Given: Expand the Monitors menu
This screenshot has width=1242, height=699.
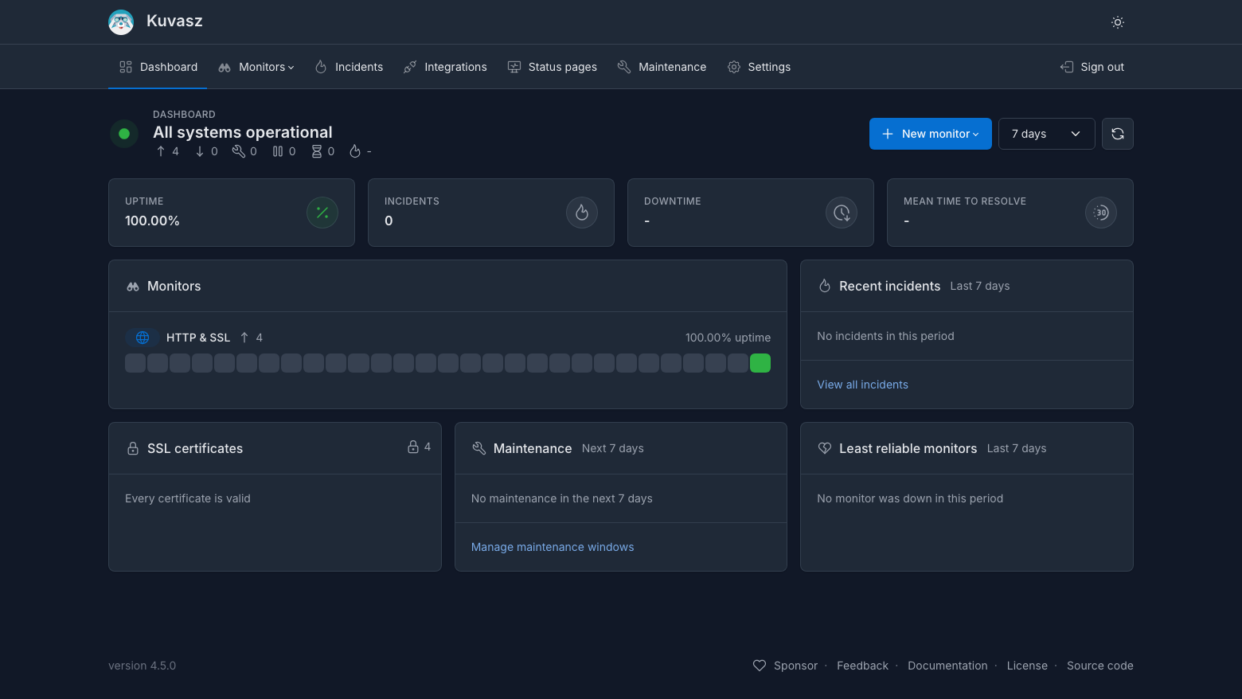Looking at the screenshot, I should (256, 67).
